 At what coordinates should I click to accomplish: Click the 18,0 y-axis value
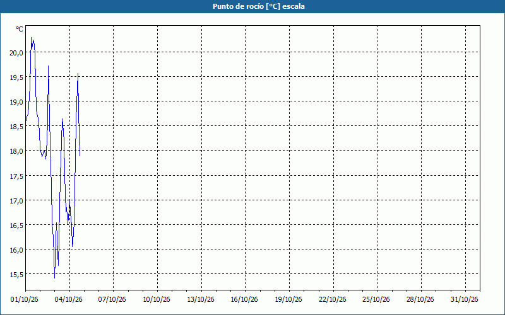click(16, 151)
